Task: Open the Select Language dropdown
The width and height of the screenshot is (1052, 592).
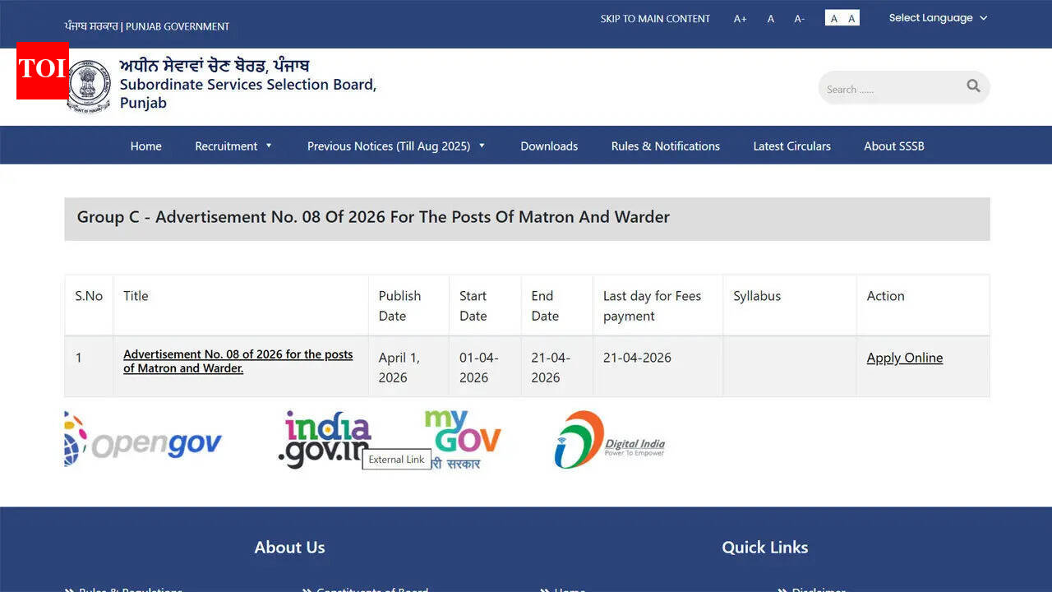Action: (938, 18)
